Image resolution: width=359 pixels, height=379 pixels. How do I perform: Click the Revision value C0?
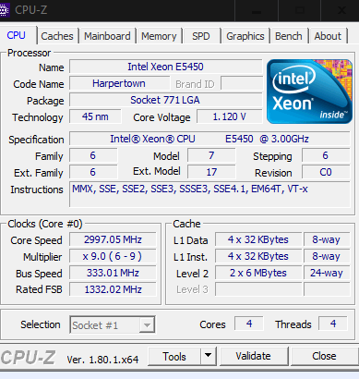click(x=326, y=172)
